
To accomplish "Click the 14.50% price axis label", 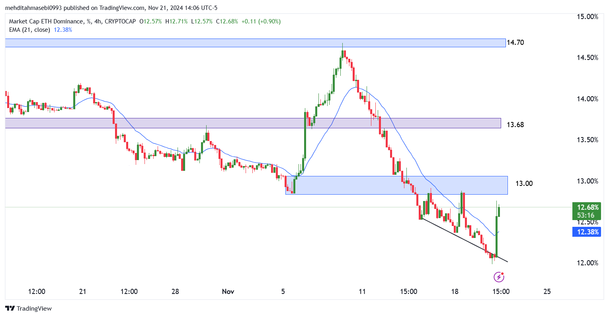I will [588, 58].
